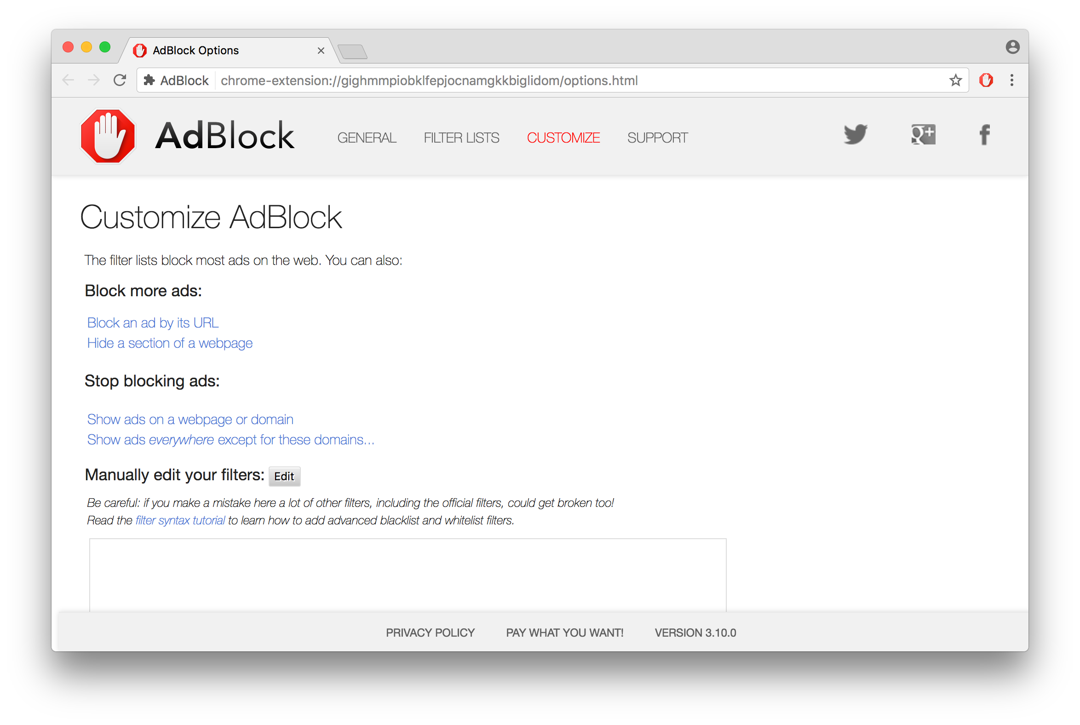Click the AdBlock stop-hand logo
Viewport: 1080px width, 725px height.
tap(108, 137)
